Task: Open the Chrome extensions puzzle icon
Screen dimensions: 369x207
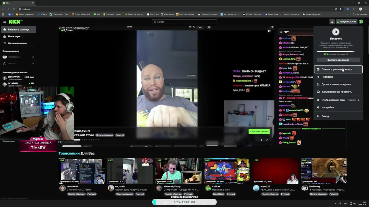Action: click(353, 9)
